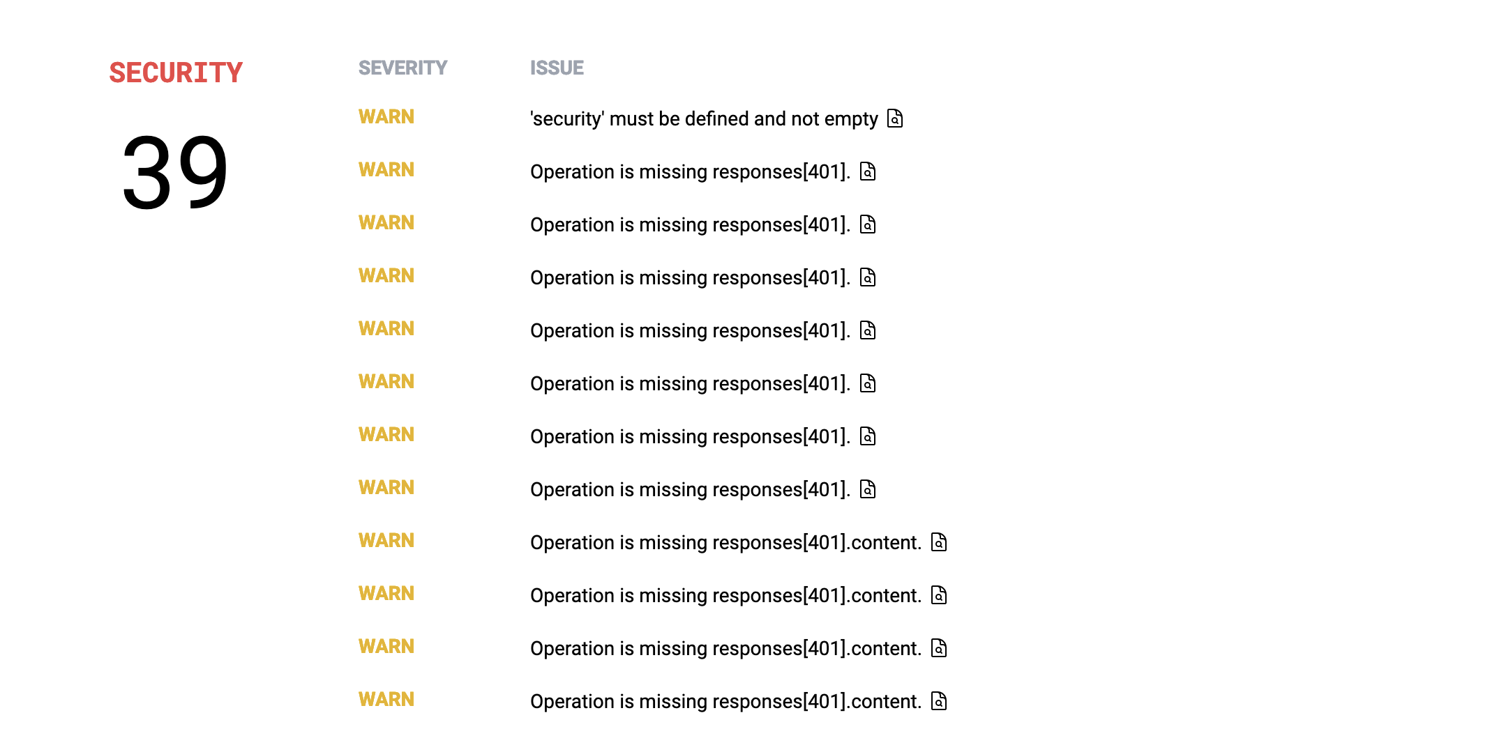Click WARN label of last listed issue

(x=386, y=699)
